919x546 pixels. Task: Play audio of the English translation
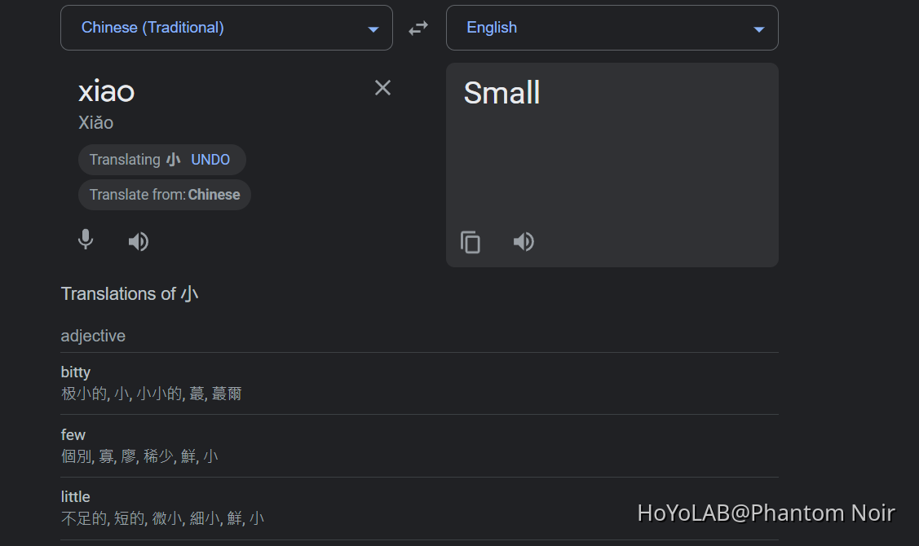(524, 241)
